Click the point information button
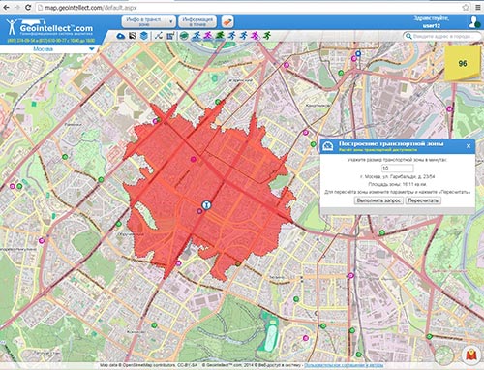 pos(197,21)
